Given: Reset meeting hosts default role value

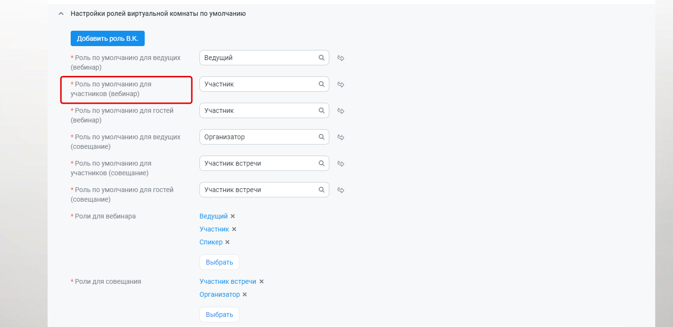Looking at the screenshot, I should point(341,137).
